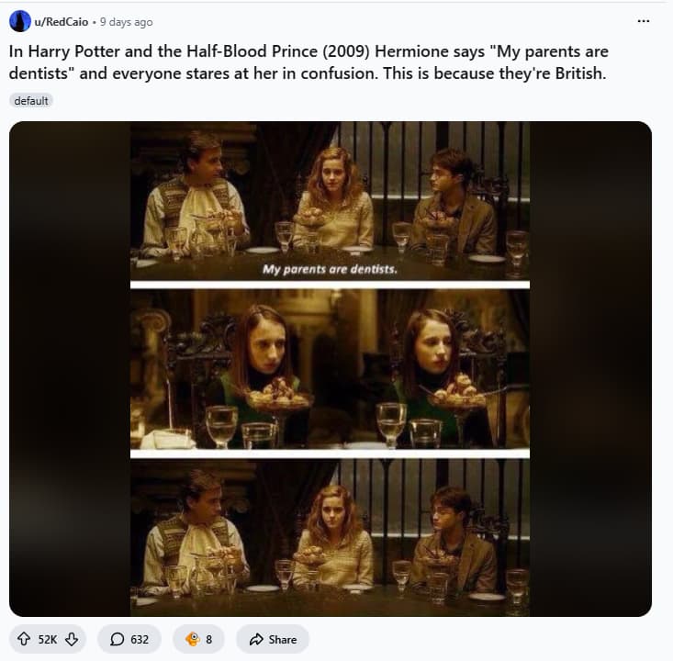Screen dimensions: 673x661
Task: Click the "9 days ago" timestamp
Action: click(126, 22)
